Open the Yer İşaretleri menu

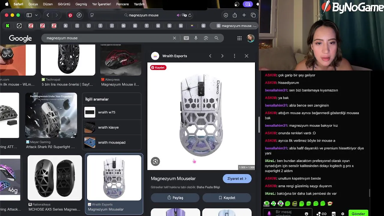101,4
